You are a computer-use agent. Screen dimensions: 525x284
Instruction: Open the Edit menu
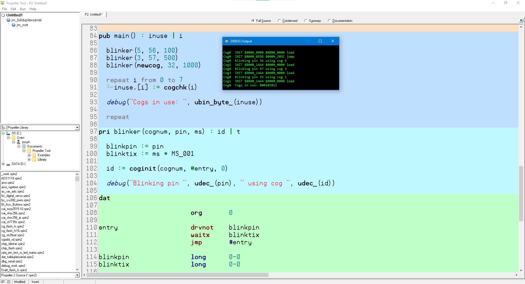tap(13, 9)
